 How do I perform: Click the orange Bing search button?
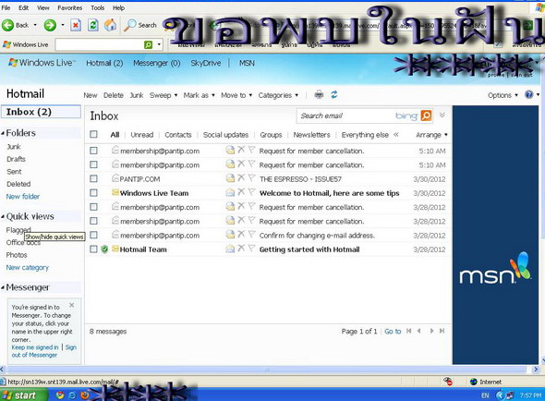pyautogui.click(x=426, y=115)
